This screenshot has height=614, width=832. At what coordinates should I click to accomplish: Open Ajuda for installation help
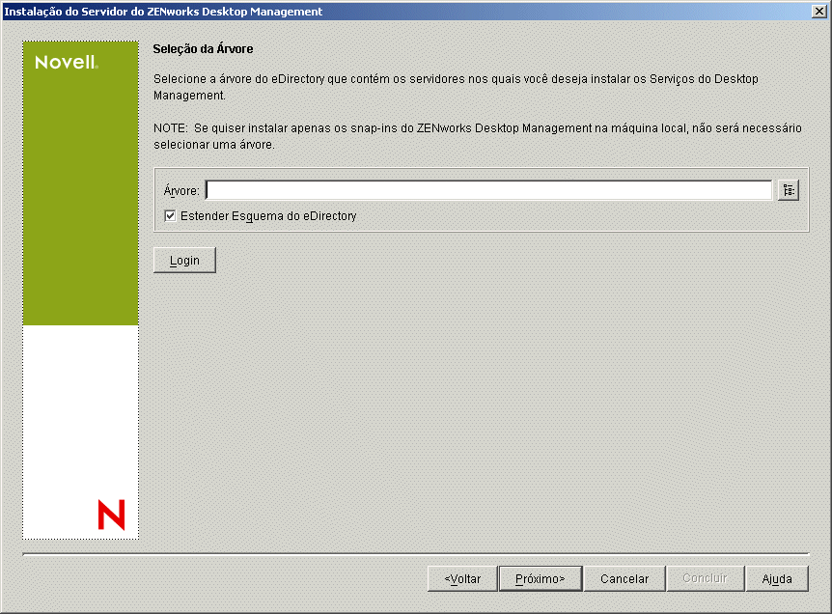(777, 578)
